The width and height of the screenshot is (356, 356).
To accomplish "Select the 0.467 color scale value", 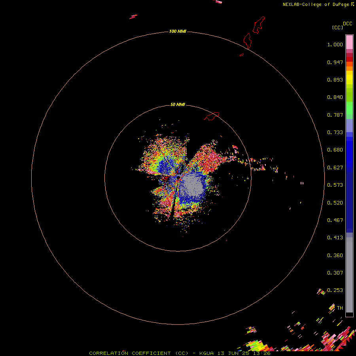I will pos(335,220).
